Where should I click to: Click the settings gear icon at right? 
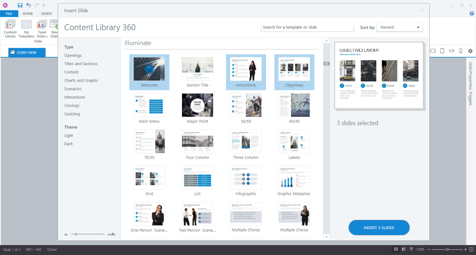470,51
